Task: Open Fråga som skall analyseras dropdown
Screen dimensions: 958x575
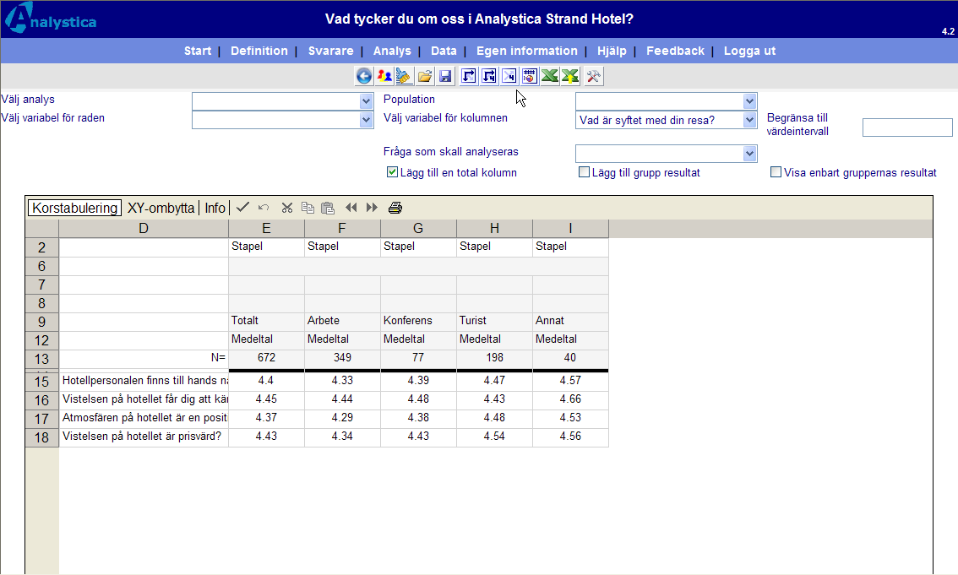Action: point(666,153)
